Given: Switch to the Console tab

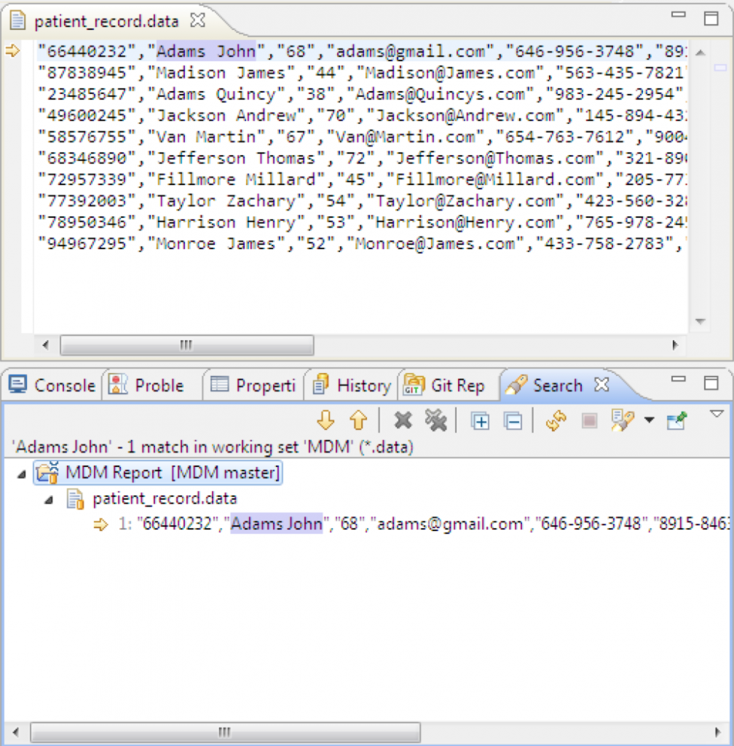Looking at the screenshot, I should pyautogui.click(x=52, y=385).
